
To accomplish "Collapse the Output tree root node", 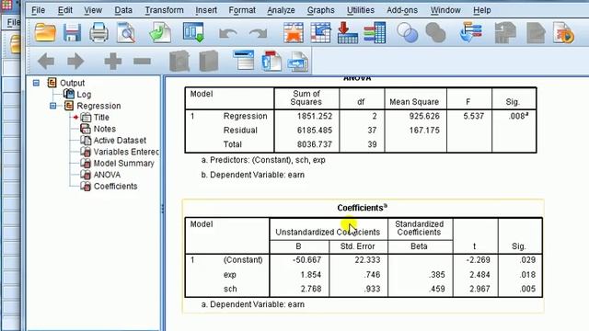I will pyautogui.click(x=36, y=83).
